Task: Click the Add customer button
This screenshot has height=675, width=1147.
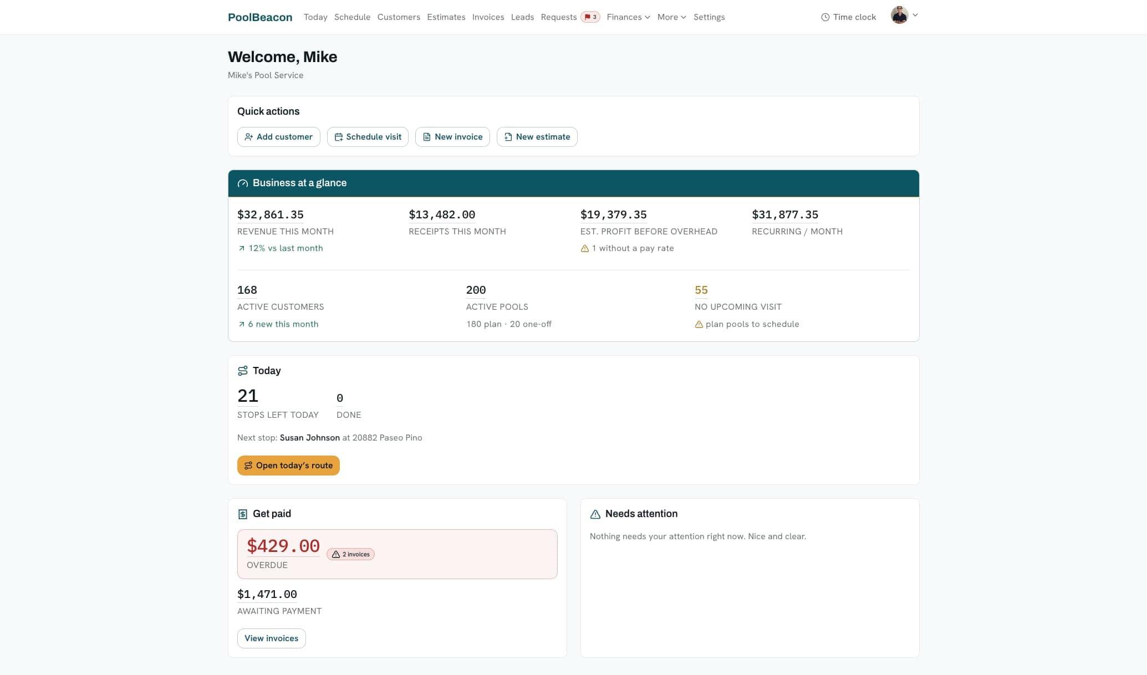Action: [x=279, y=137]
